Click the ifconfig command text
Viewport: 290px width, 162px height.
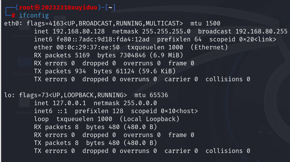point(34,15)
